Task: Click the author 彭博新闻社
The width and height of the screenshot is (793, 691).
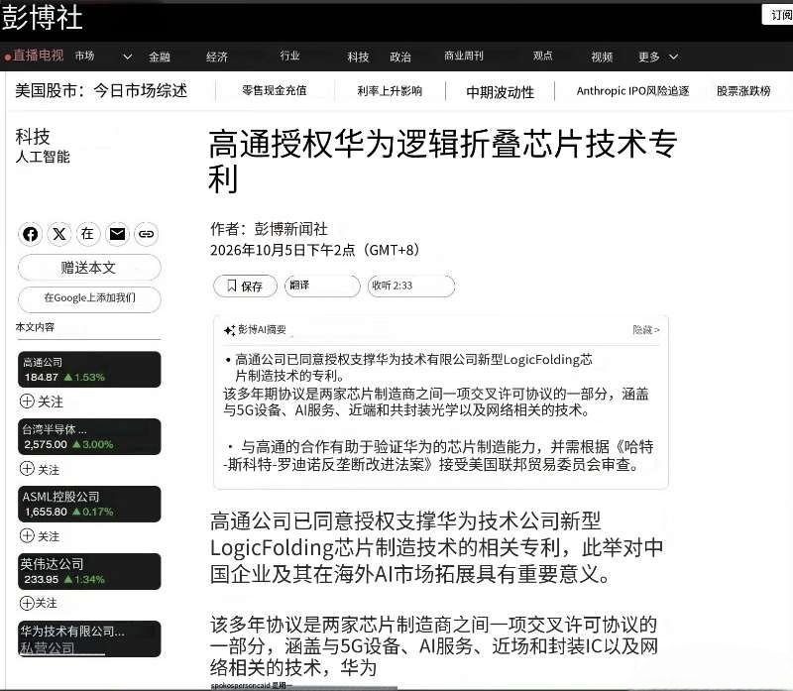Action: pyautogui.click(x=290, y=229)
